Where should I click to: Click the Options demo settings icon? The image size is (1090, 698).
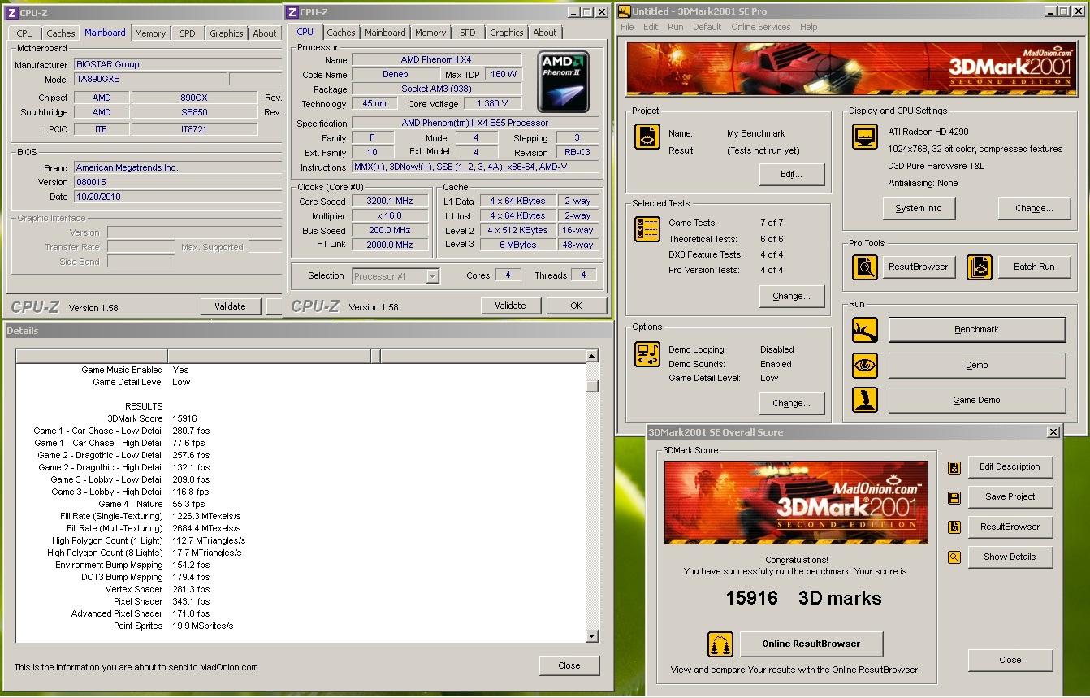[647, 353]
